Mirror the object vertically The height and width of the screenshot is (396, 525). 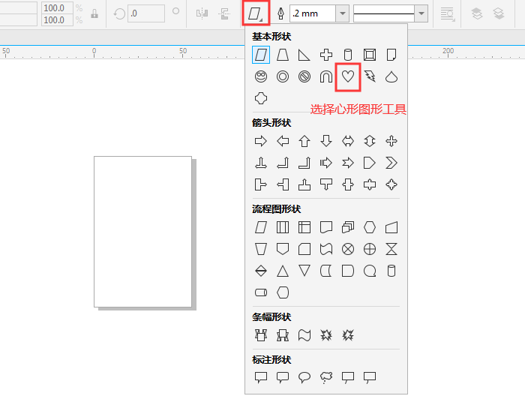tap(224, 13)
